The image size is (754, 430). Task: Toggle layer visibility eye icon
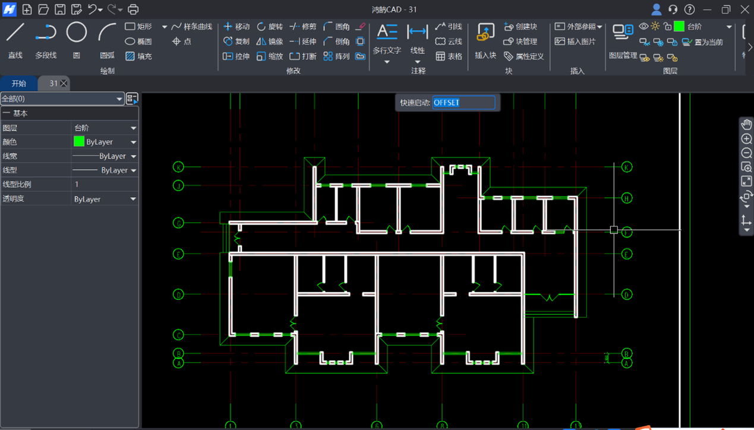click(x=643, y=27)
